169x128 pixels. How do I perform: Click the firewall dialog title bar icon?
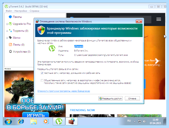coord(37,21)
